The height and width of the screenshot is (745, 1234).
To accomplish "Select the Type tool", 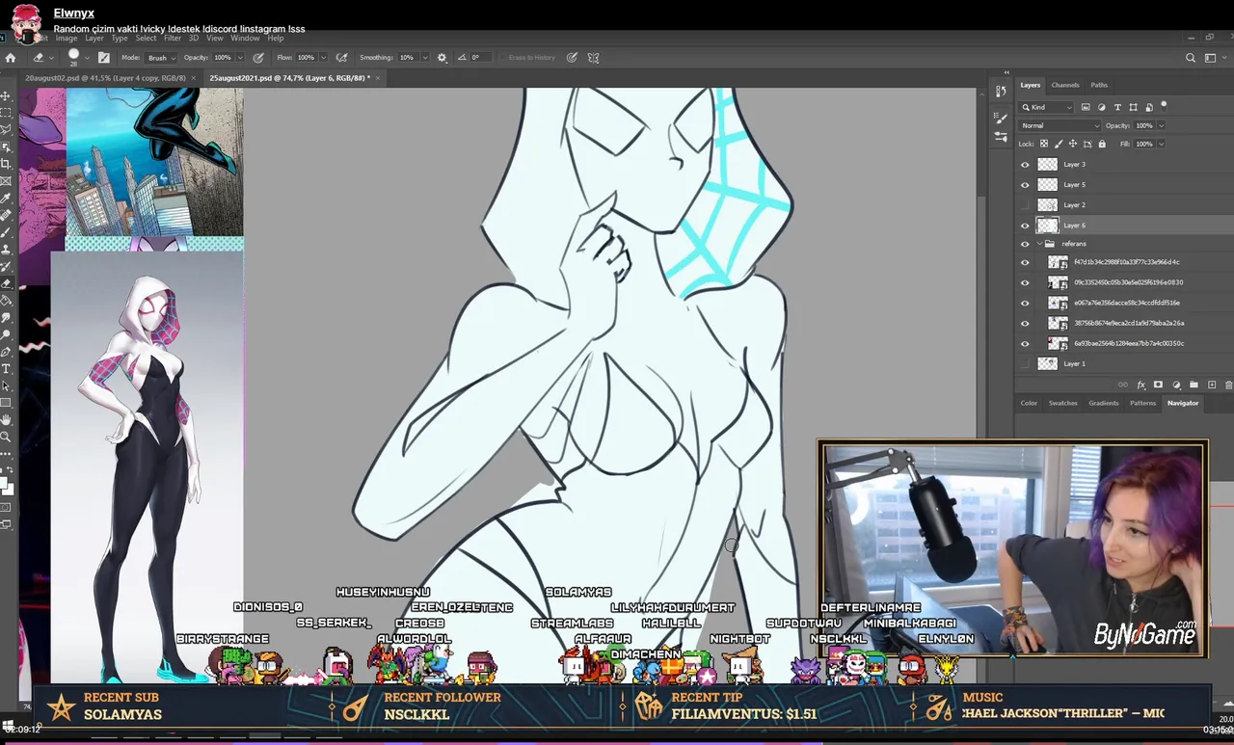I will tap(6, 369).
